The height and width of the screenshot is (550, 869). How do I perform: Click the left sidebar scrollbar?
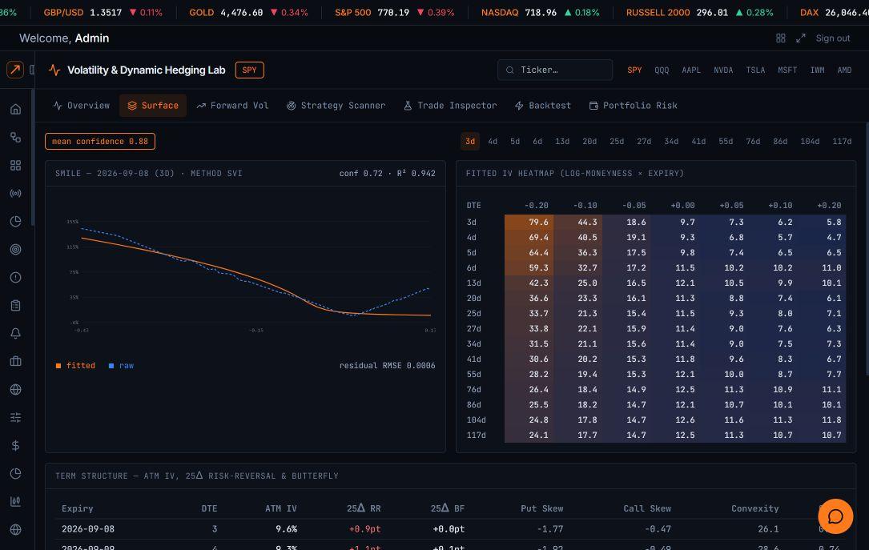[33, 158]
